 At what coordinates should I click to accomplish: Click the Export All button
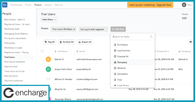[85, 42]
